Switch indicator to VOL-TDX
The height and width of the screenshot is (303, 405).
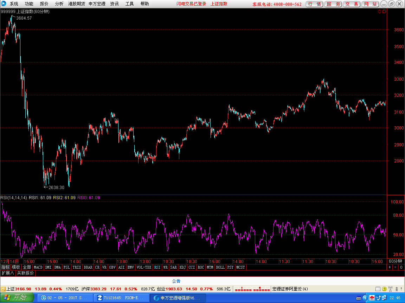(x=144, y=267)
